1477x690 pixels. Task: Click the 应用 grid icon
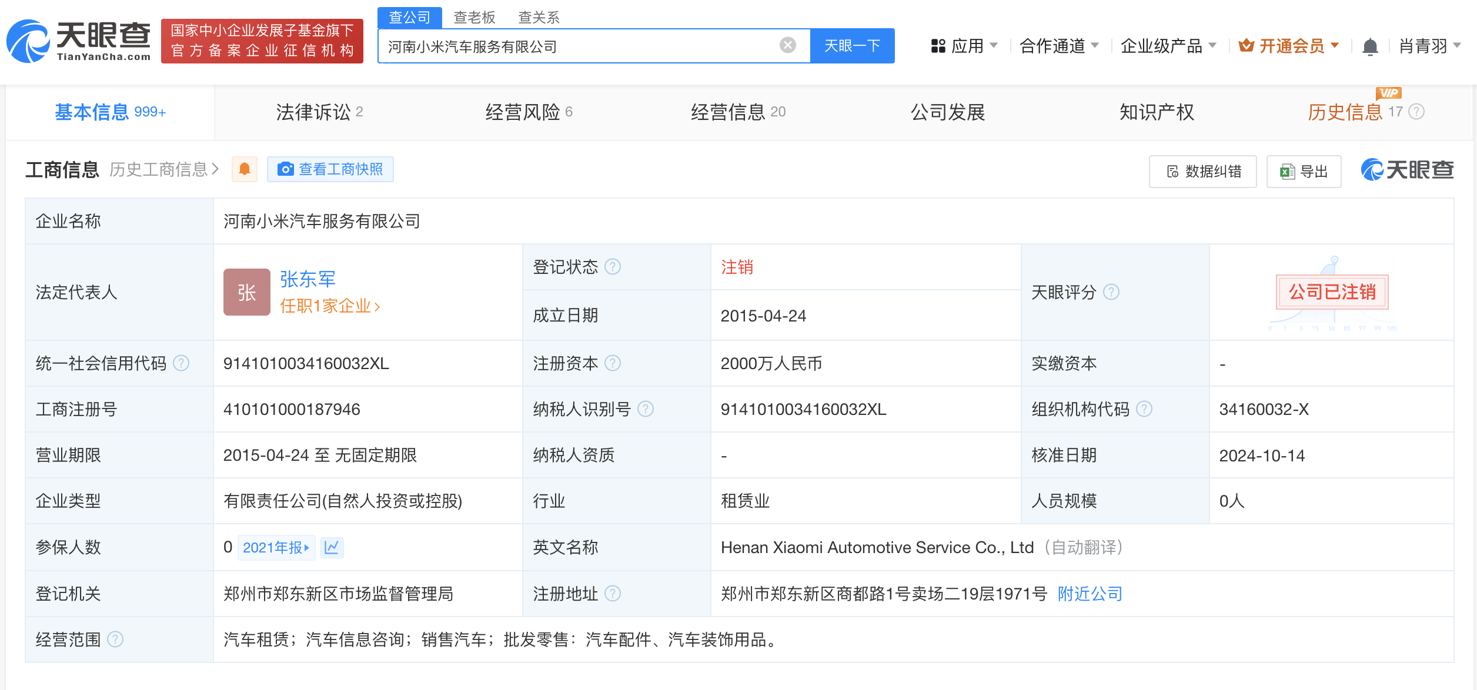point(938,46)
